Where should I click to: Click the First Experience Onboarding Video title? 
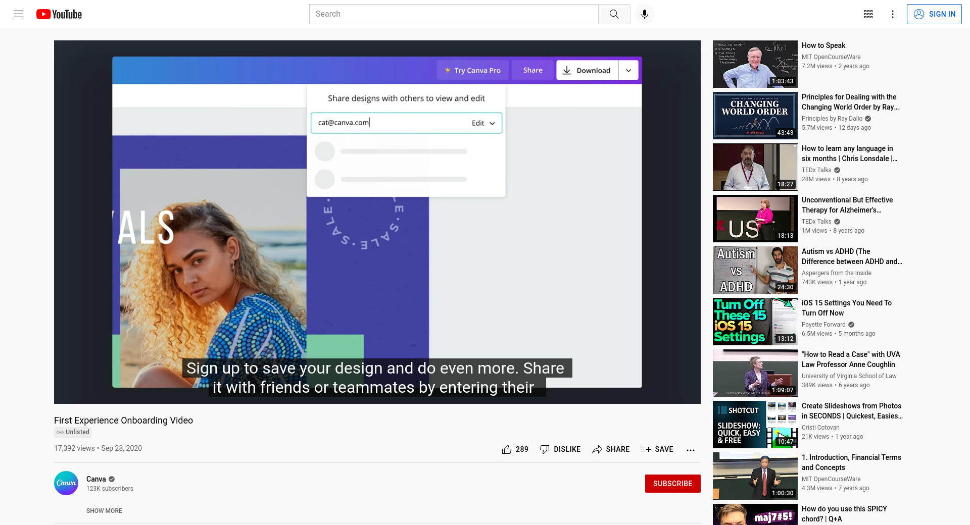(x=123, y=421)
